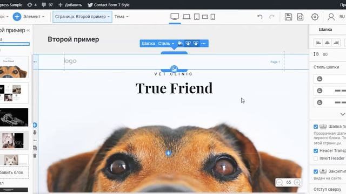Move block down with the arrow icon

coord(35,133)
